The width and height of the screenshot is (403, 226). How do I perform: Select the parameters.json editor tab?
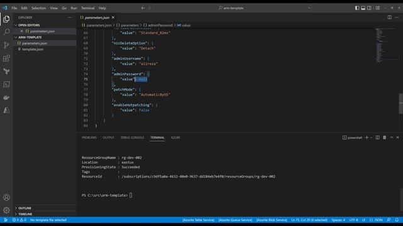[97, 18]
